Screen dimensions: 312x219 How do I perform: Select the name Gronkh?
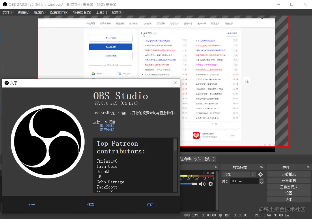click(x=103, y=172)
